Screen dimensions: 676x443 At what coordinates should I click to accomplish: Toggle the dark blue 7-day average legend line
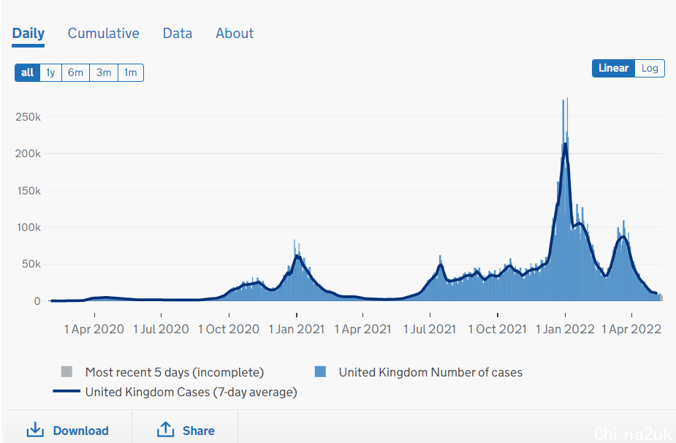coord(67,391)
